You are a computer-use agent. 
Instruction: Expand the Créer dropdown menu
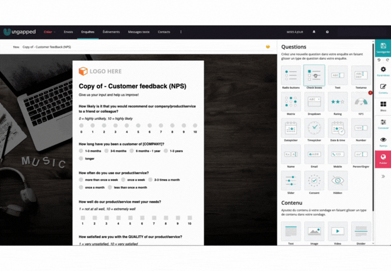coord(49,32)
